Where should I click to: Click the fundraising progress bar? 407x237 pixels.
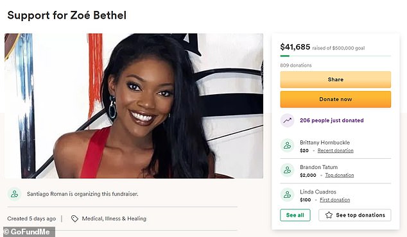click(x=335, y=56)
